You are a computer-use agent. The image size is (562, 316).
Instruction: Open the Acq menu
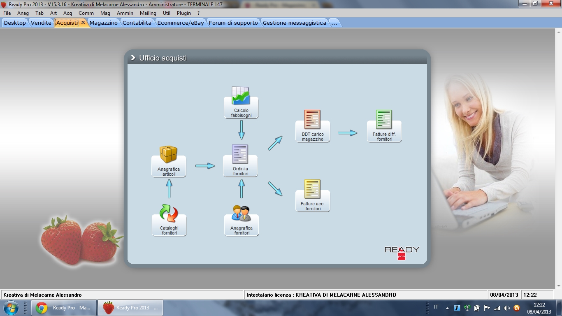pyautogui.click(x=67, y=13)
